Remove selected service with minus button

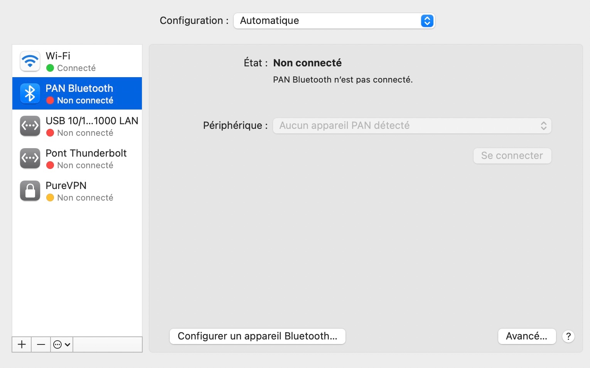point(41,344)
